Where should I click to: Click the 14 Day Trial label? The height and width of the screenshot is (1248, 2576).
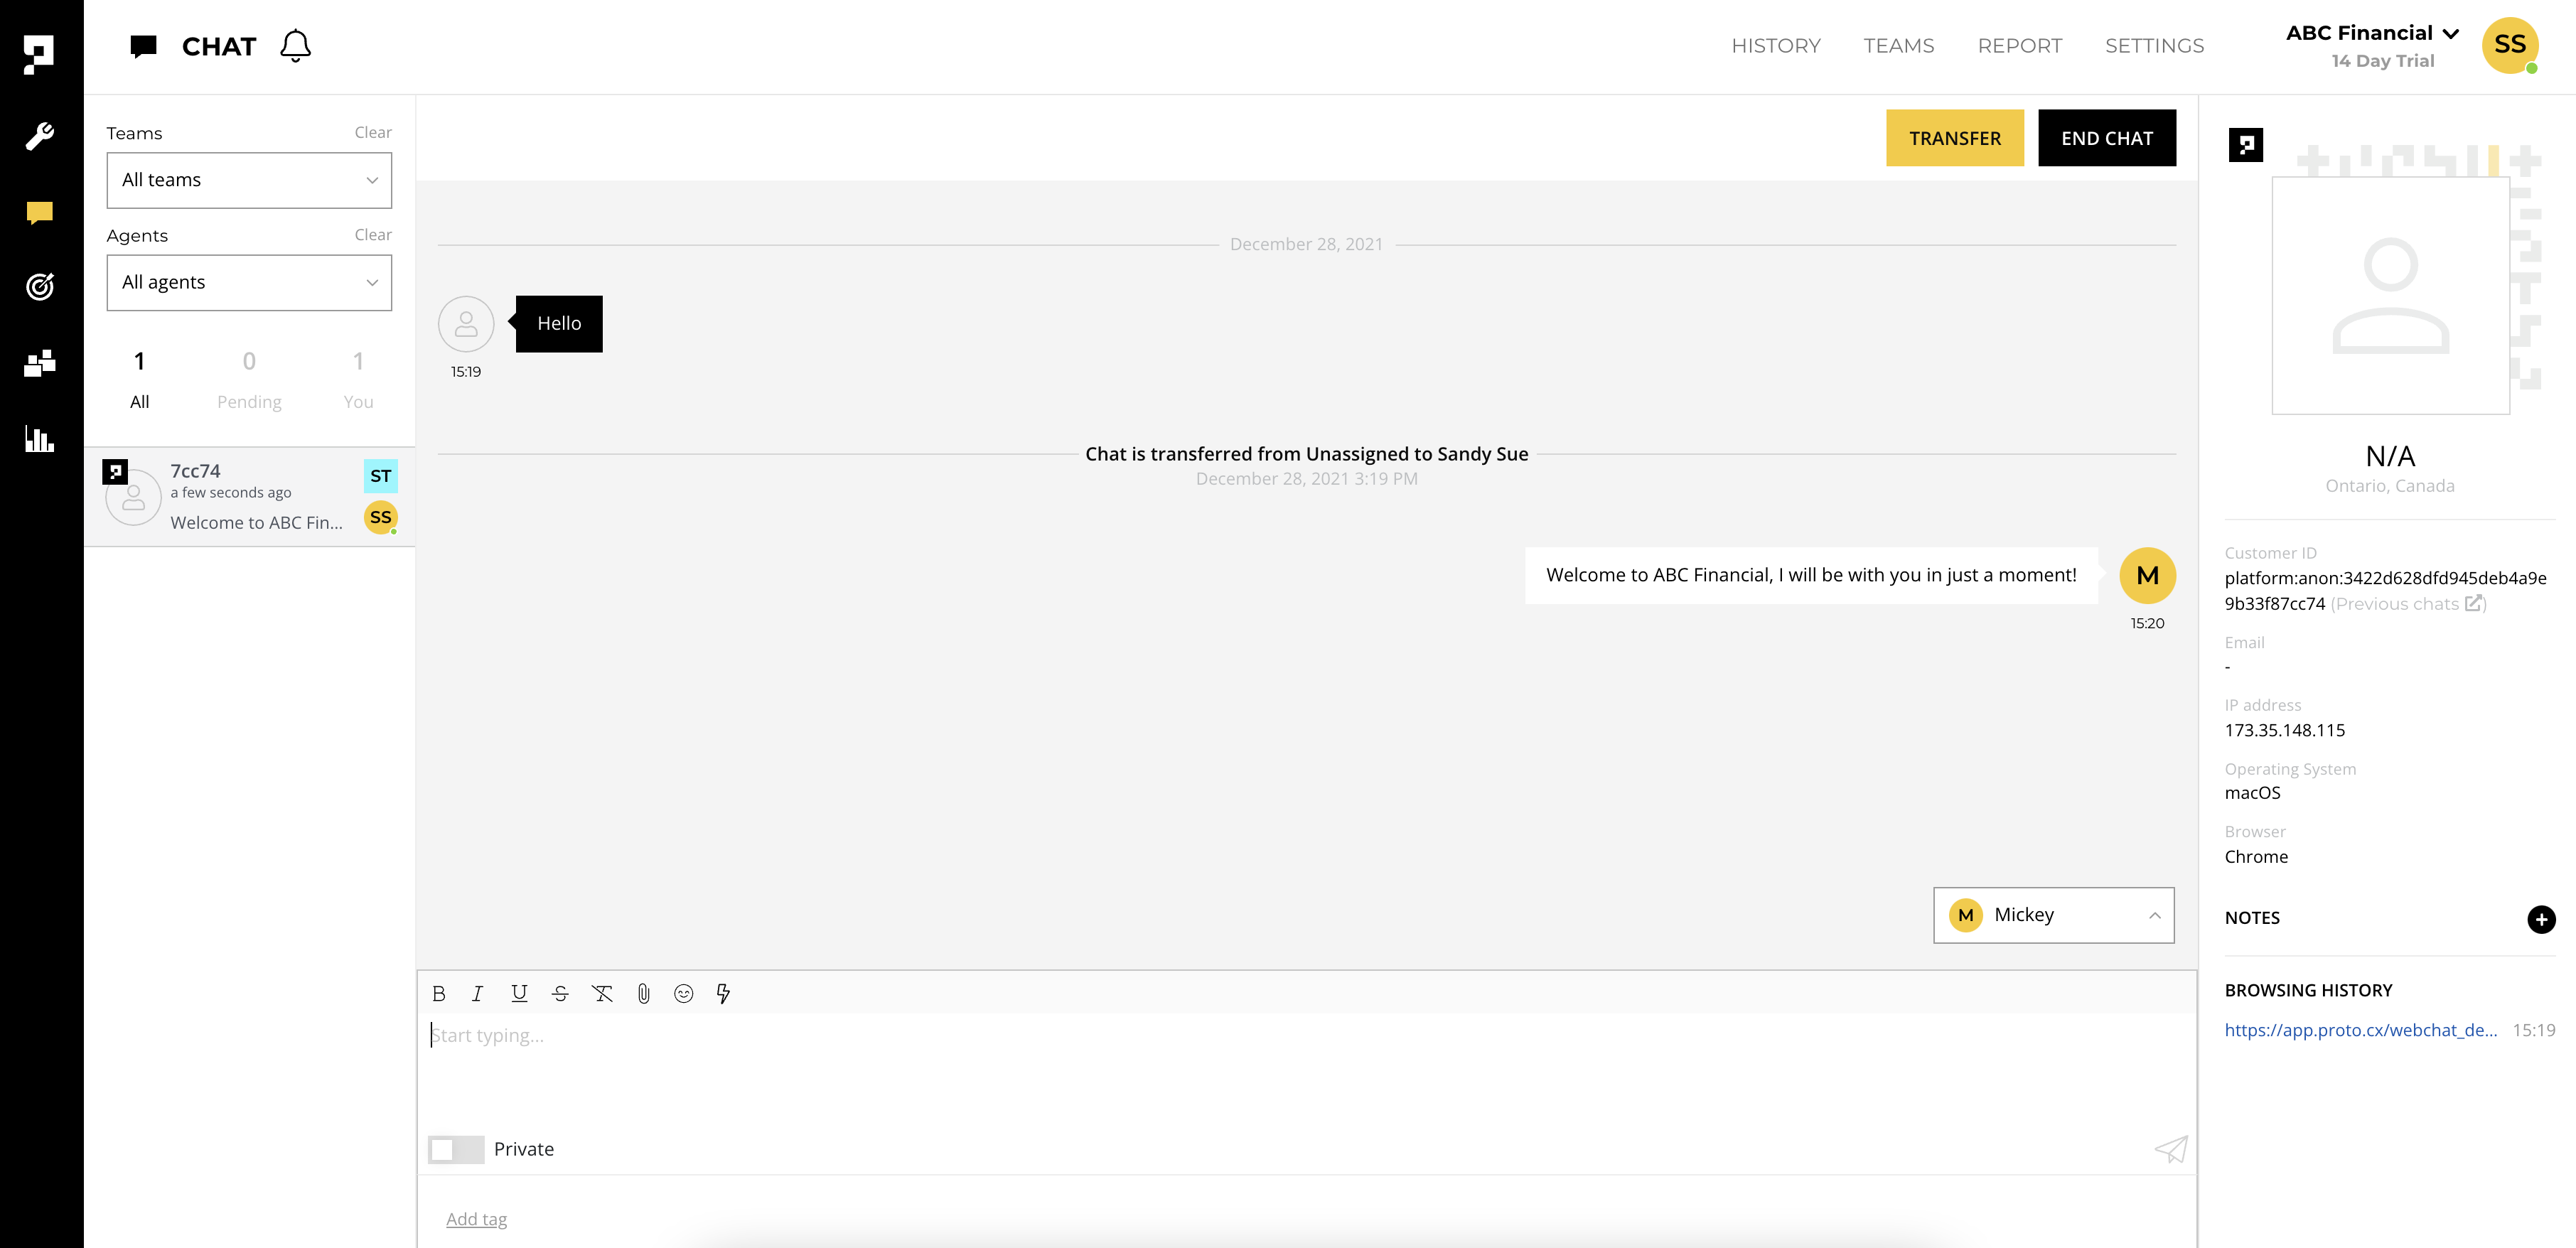[2382, 61]
